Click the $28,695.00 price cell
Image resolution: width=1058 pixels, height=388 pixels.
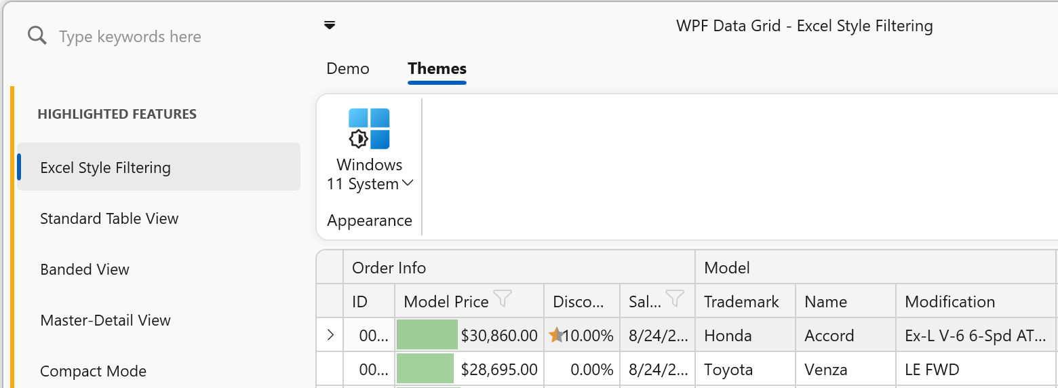[469, 369]
